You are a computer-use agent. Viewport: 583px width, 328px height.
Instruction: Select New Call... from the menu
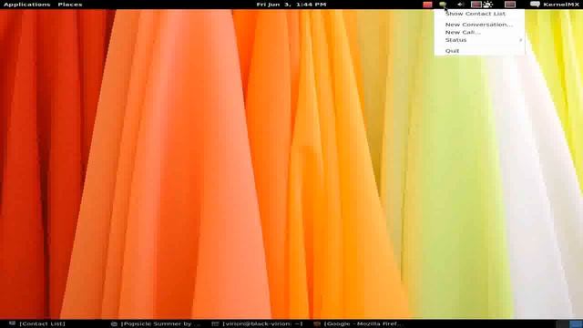[479, 33]
